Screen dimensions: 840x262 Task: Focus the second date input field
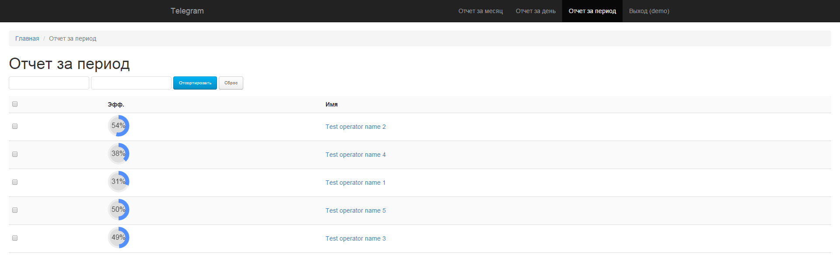point(131,83)
